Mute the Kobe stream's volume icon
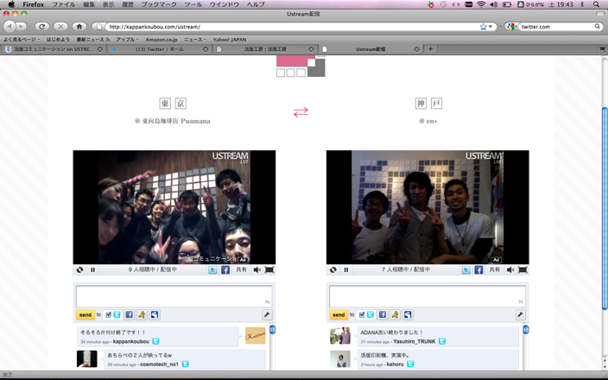This screenshot has width=608, height=380. [510, 269]
